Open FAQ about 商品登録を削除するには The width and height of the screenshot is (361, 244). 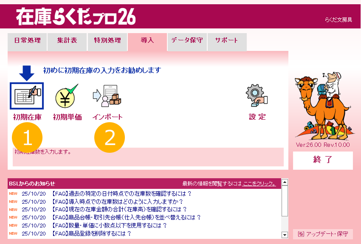coord(91,233)
